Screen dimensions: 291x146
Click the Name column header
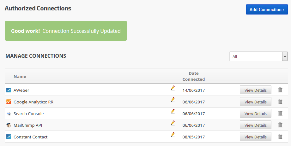(x=20, y=76)
